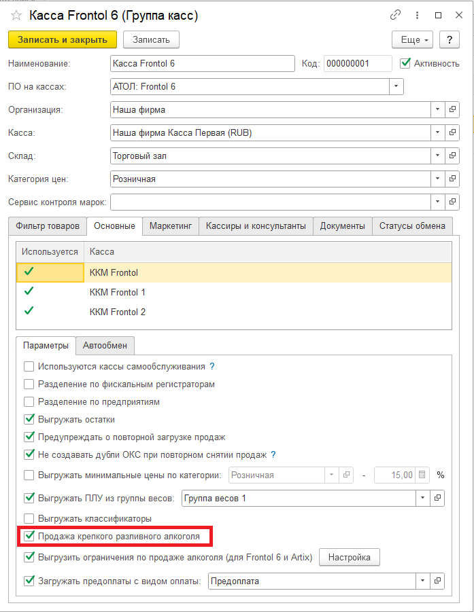This screenshot has width=474, height=612.
Task: Show hint next to Используются кассы самообслуживания
Action: pyautogui.click(x=212, y=366)
